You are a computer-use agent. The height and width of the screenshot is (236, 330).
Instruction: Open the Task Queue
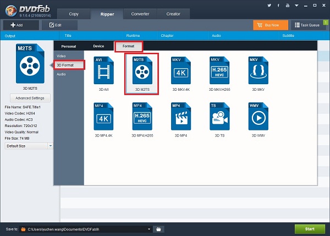tap(308, 25)
